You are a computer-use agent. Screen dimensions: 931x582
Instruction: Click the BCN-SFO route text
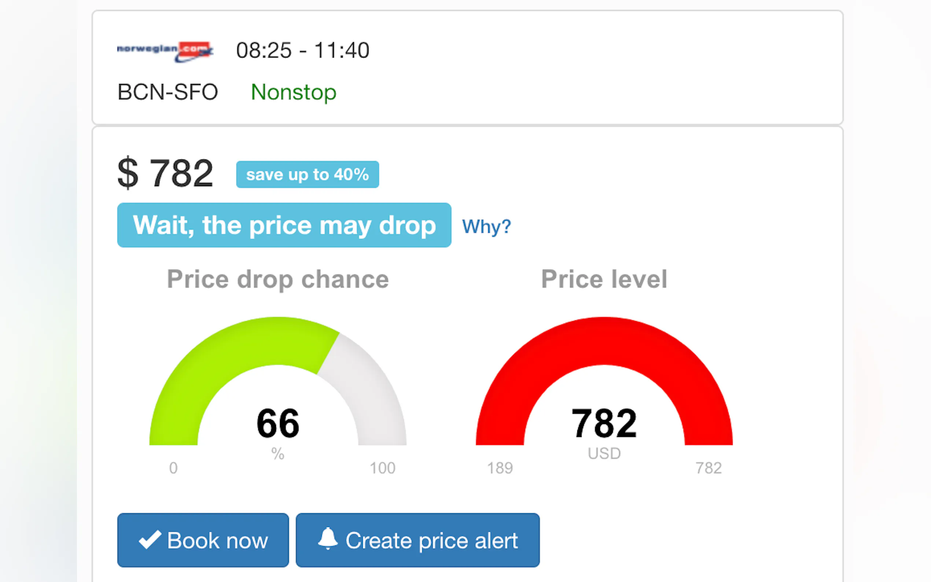[168, 92]
